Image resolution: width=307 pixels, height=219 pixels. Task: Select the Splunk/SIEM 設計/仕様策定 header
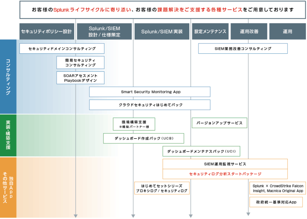(104, 31)
